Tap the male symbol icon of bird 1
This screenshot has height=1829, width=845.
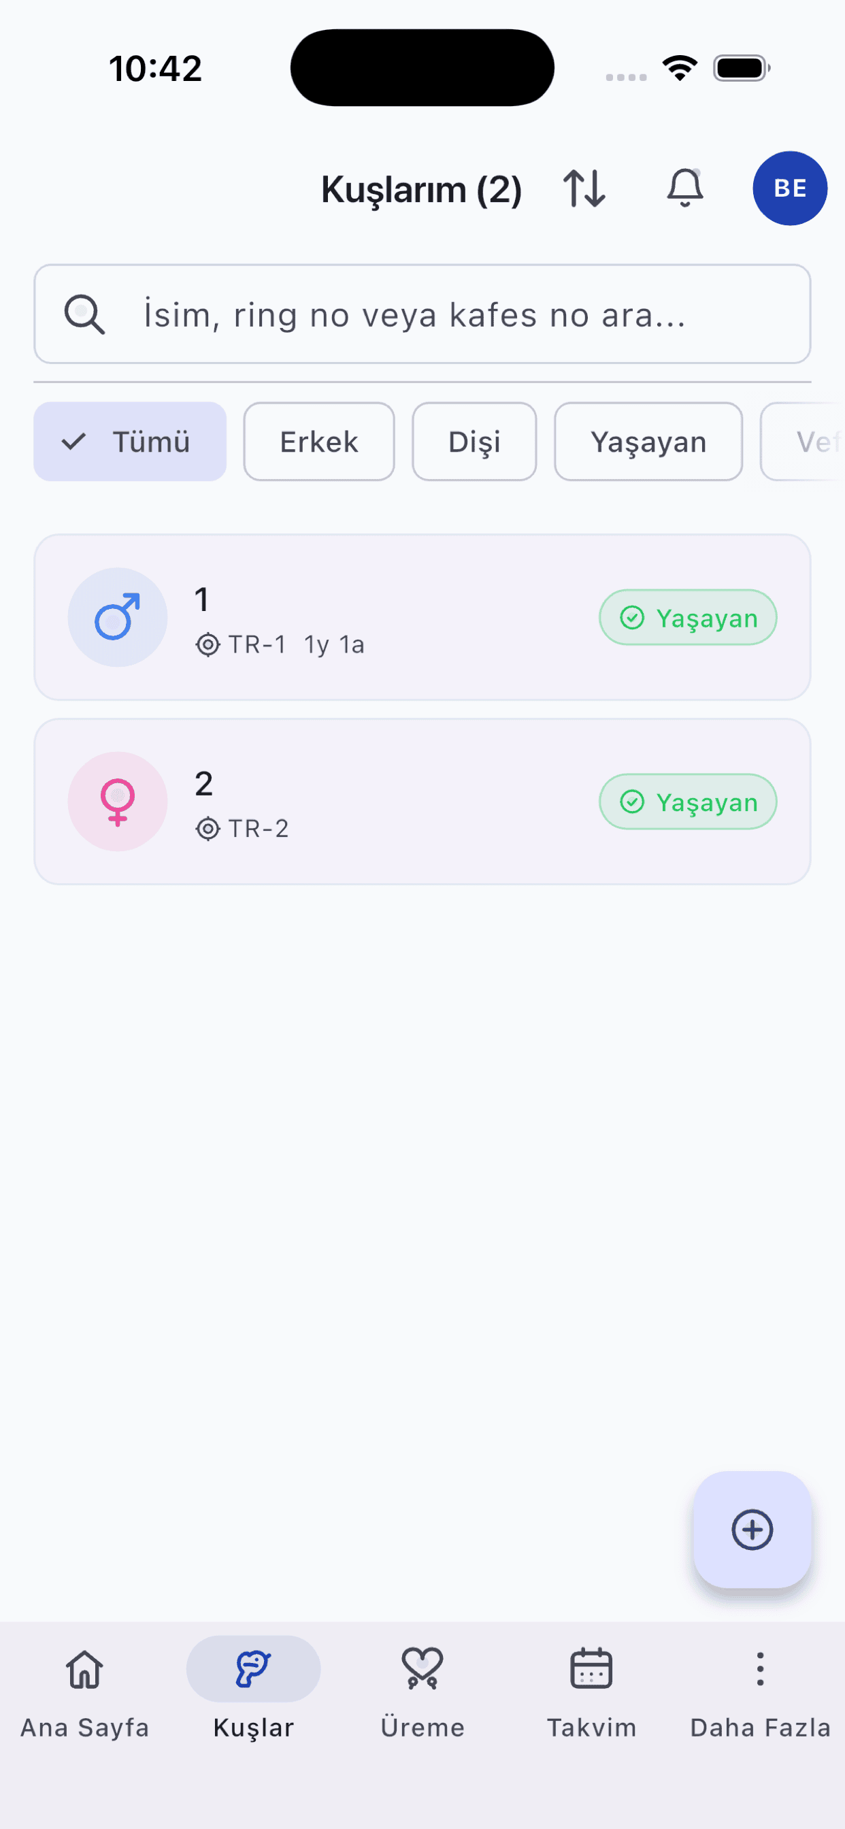coord(118,617)
